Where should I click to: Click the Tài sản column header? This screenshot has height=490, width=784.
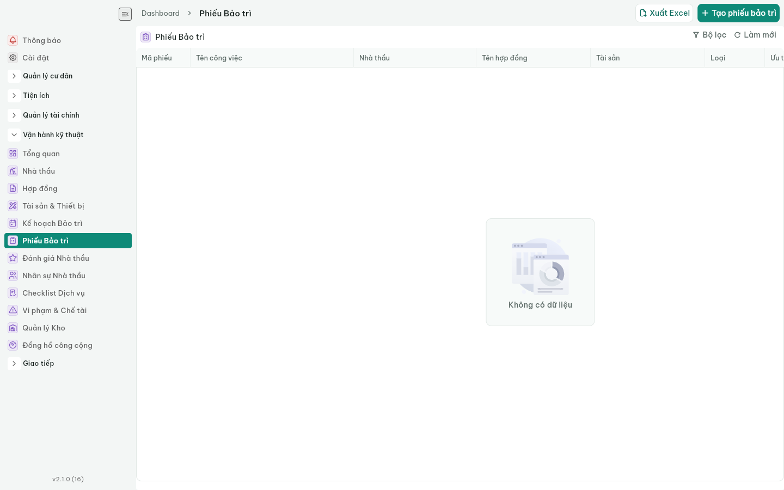(x=648, y=58)
